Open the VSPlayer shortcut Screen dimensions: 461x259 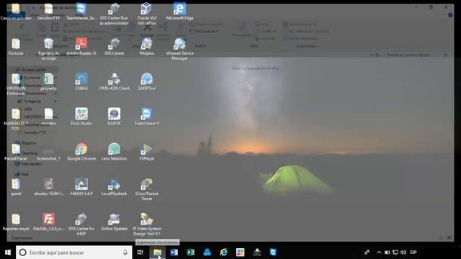(147, 152)
